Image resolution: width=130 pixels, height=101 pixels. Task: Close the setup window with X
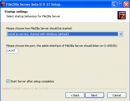click(126, 4)
